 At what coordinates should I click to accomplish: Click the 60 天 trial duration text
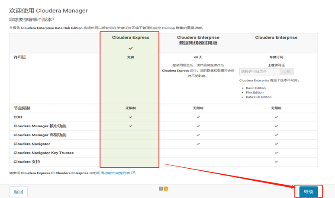[x=198, y=57]
